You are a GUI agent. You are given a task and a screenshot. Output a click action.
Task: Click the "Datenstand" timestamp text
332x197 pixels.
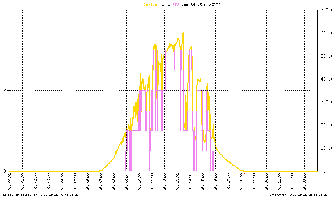pyautogui.click(x=299, y=195)
